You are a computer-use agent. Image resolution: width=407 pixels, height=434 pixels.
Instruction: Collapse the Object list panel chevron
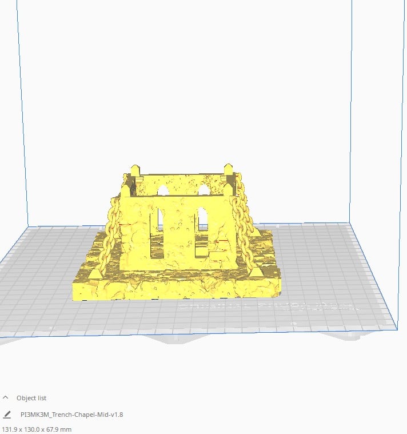[6, 398]
